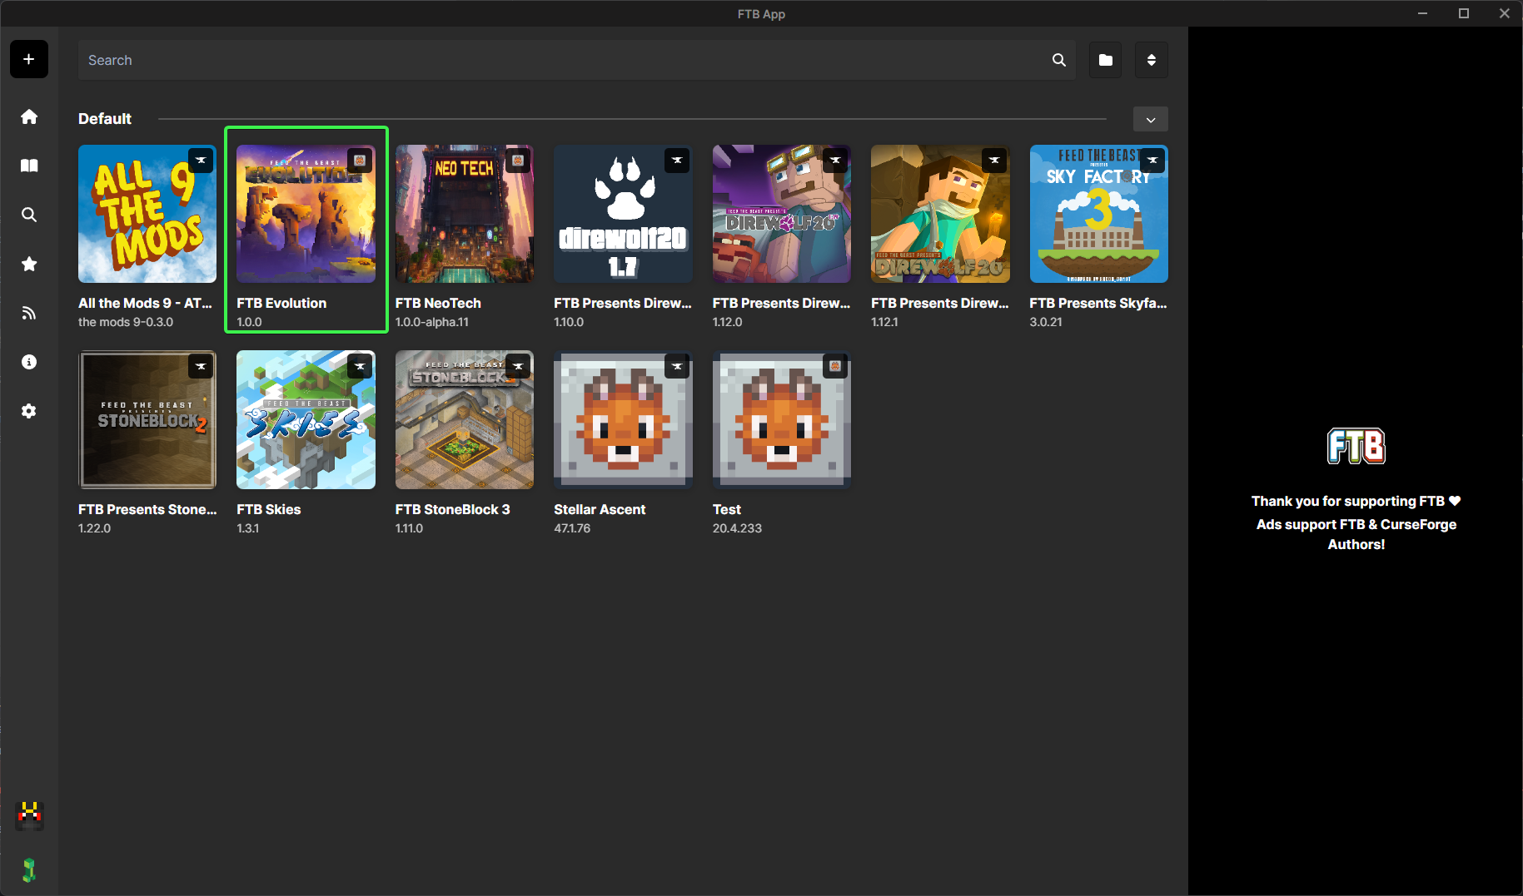Open Featured star icon in sidebar
The height and width of the screenshot is (896, 1523).
(29, 264)
